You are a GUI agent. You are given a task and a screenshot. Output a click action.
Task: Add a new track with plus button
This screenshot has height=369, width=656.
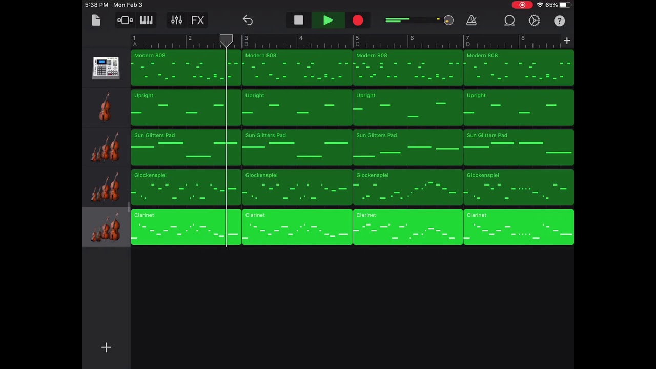pos(106,347)
